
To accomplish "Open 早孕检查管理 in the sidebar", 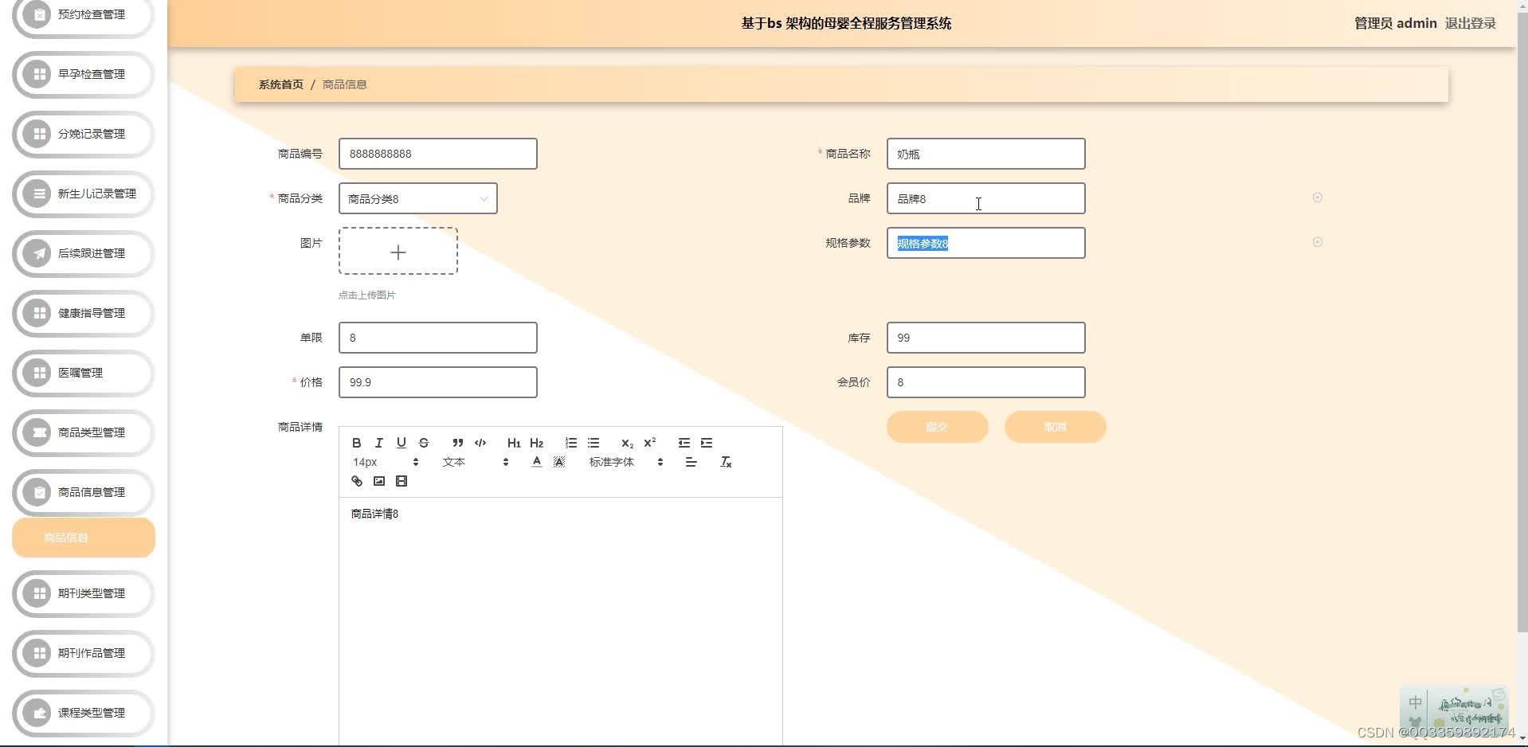I will point(84,74).
